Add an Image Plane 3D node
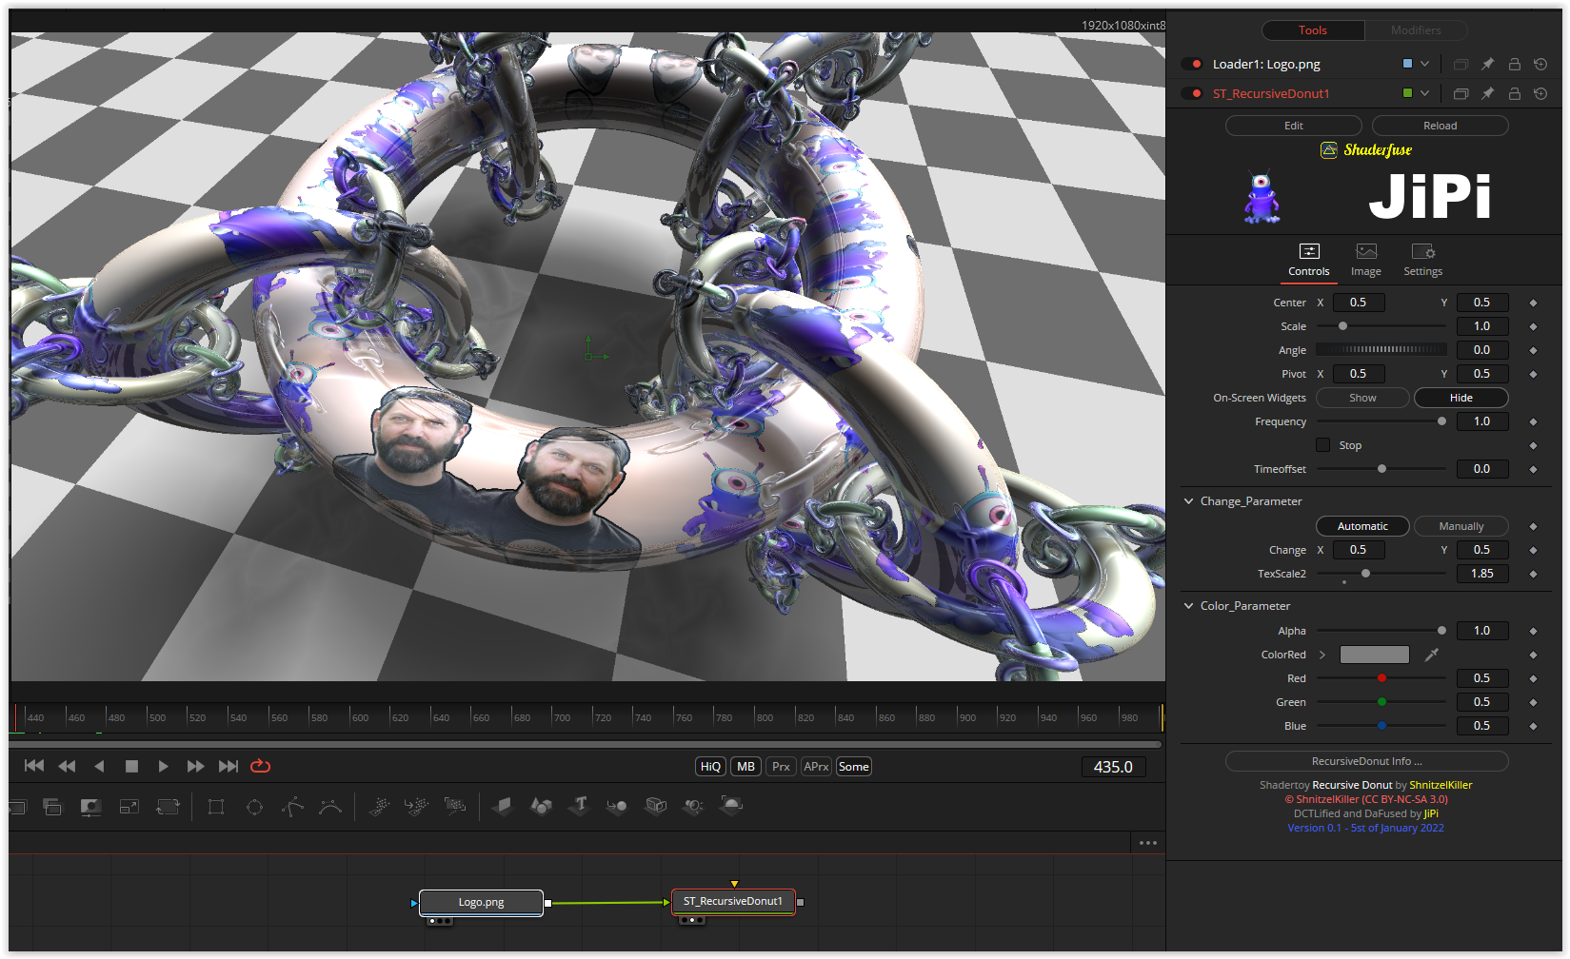The width and height of the screenshot is (1570, 959). [503, 807]
